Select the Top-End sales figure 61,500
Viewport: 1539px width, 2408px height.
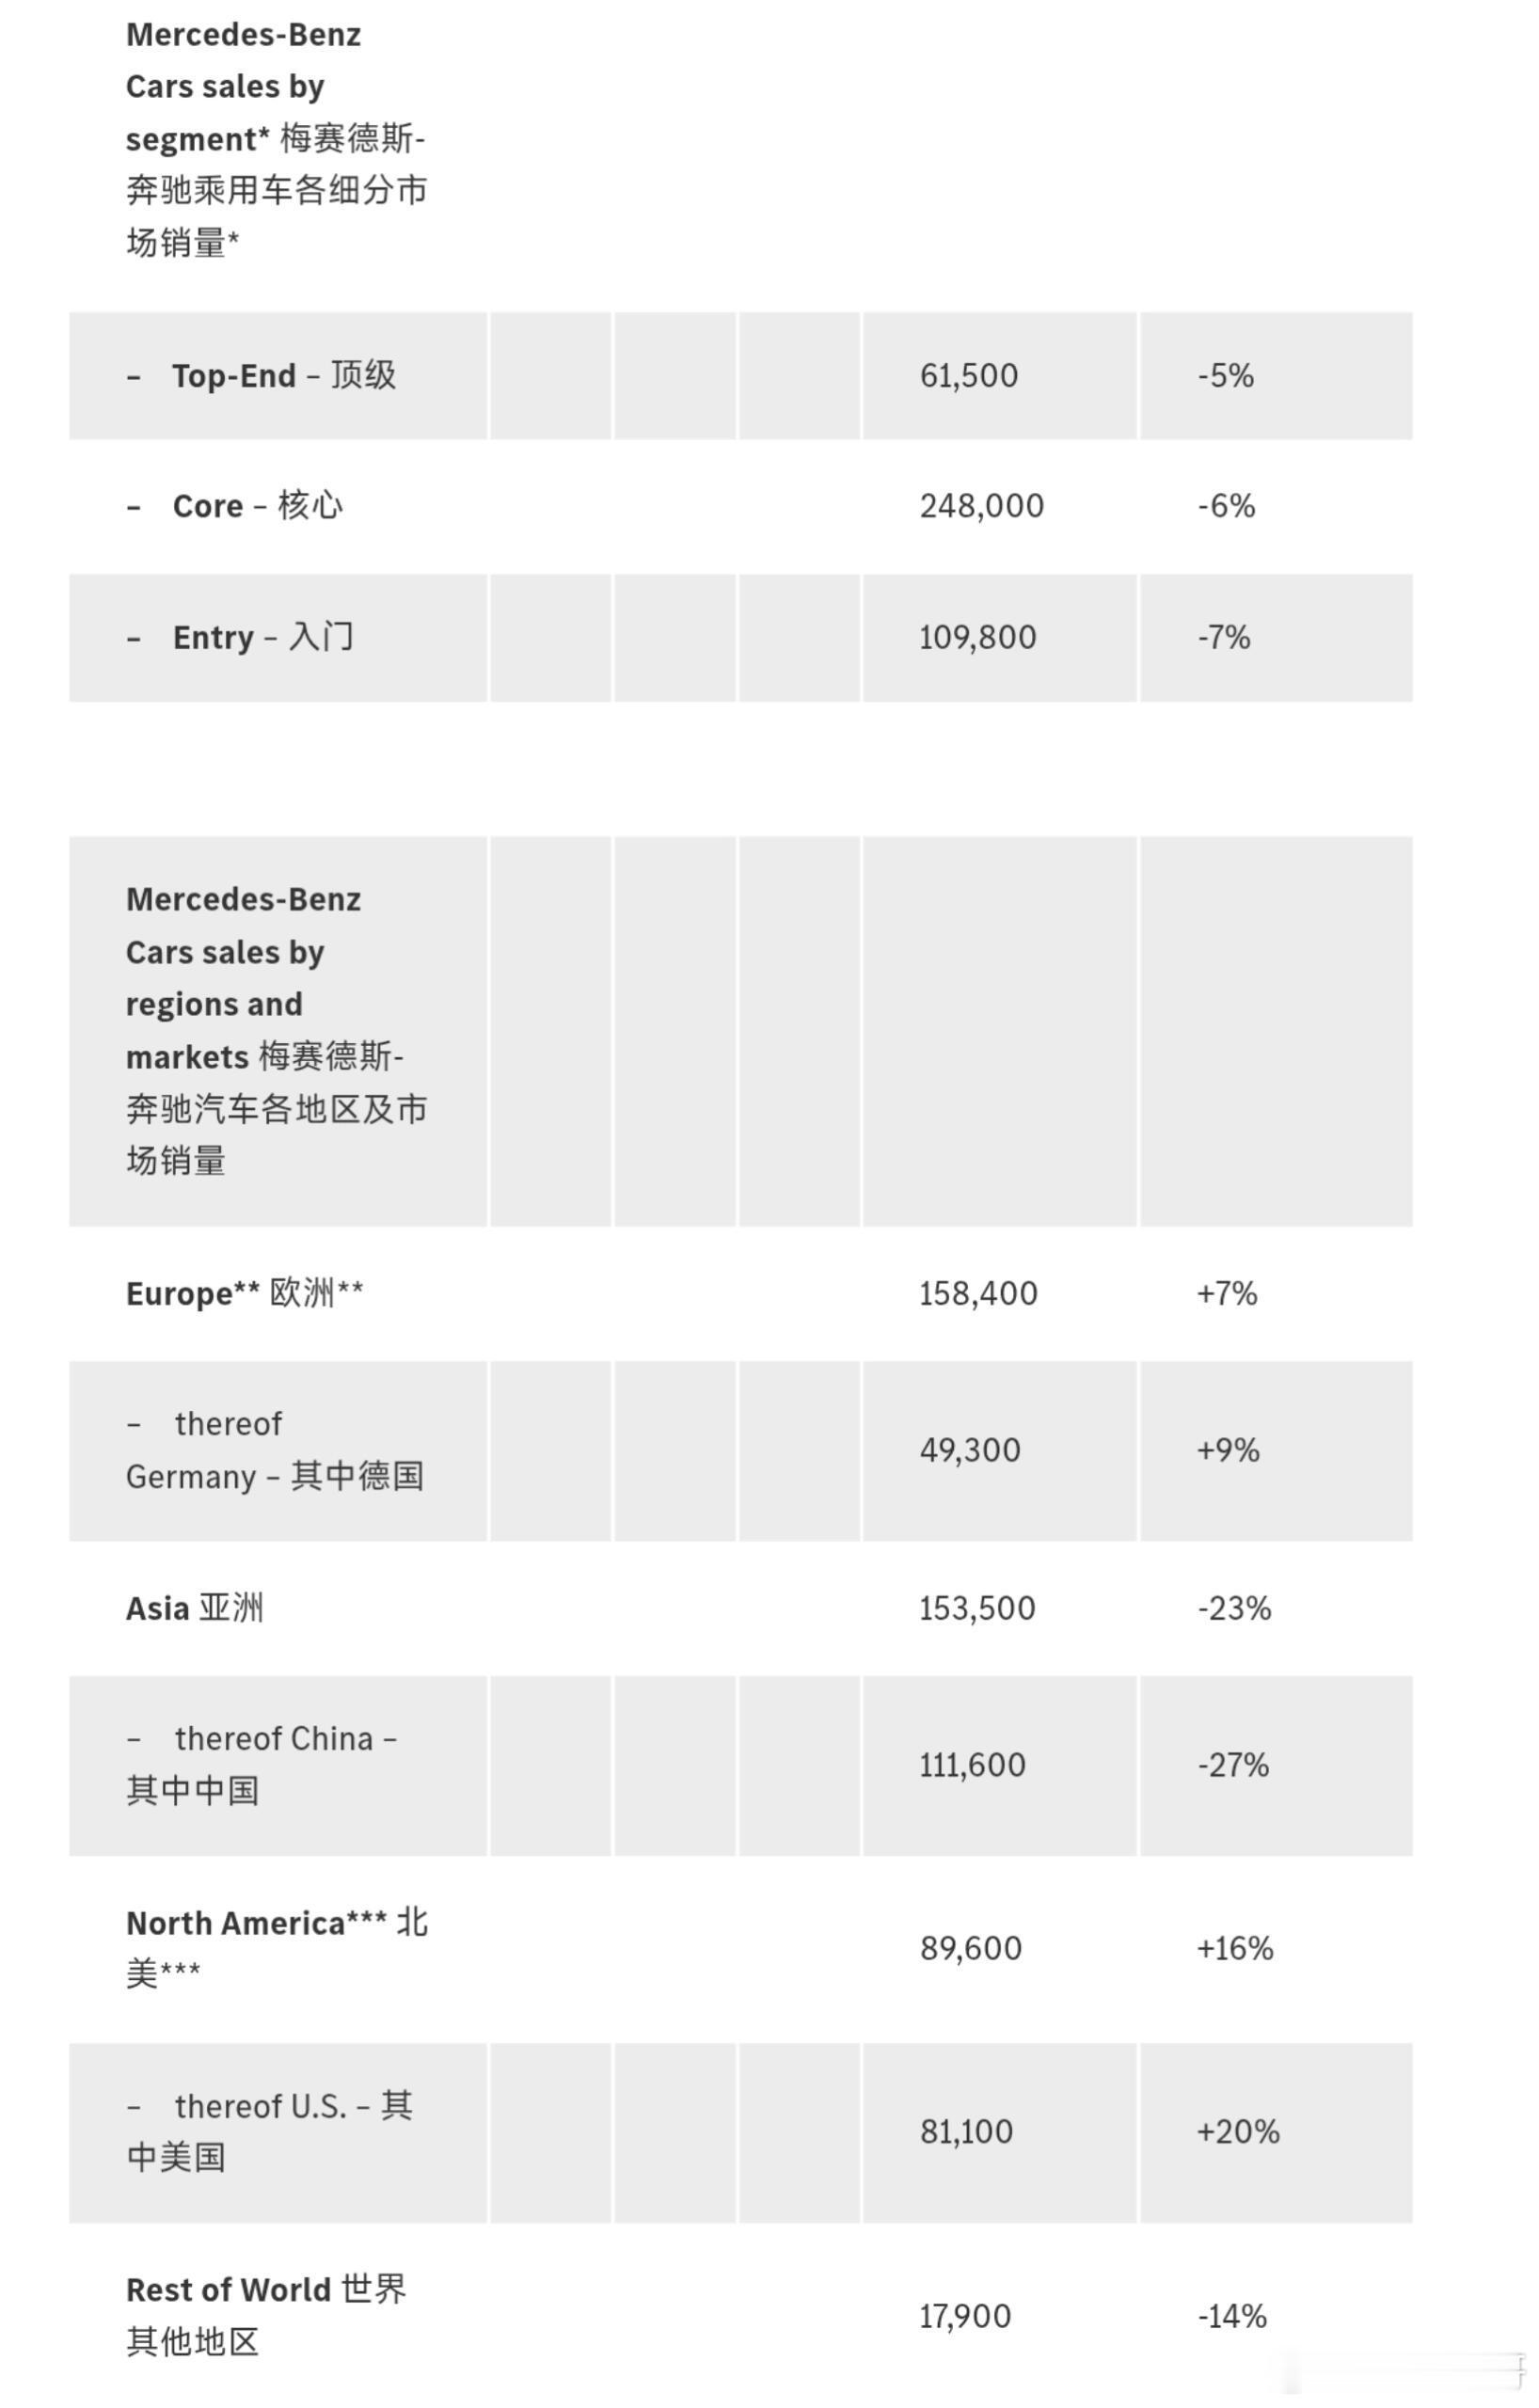pyautogui.click(x=968, y=376)
